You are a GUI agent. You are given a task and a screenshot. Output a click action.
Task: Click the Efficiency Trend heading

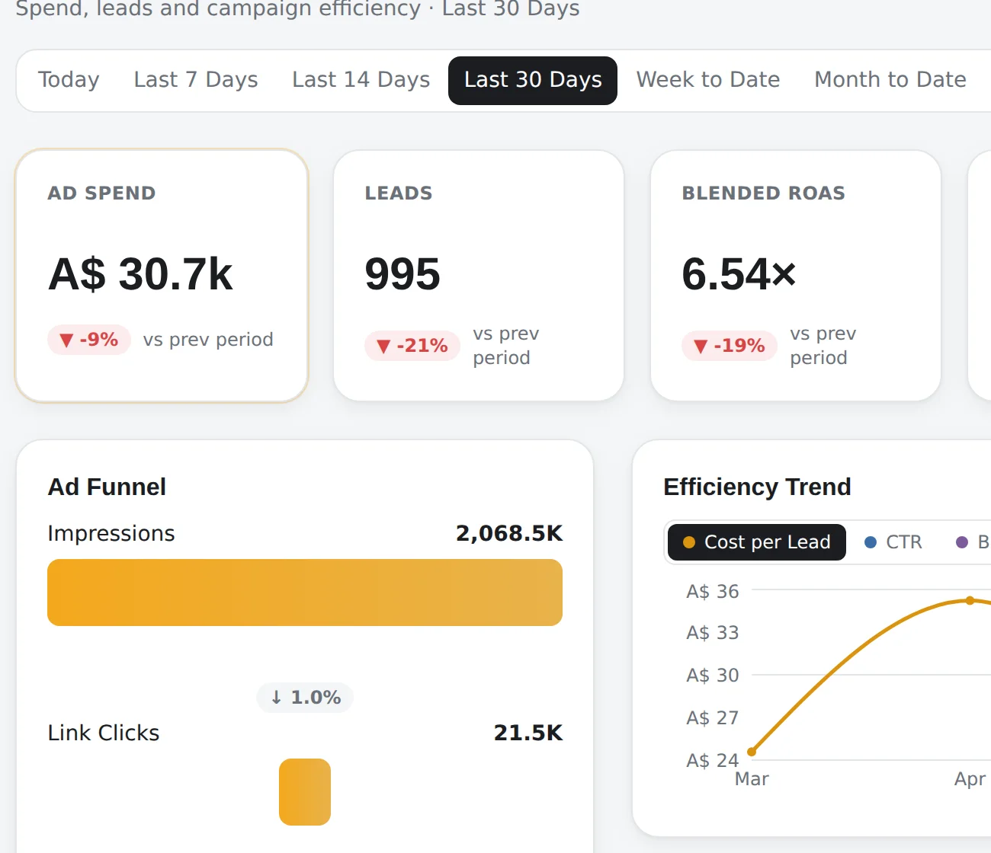coord(757,487)
